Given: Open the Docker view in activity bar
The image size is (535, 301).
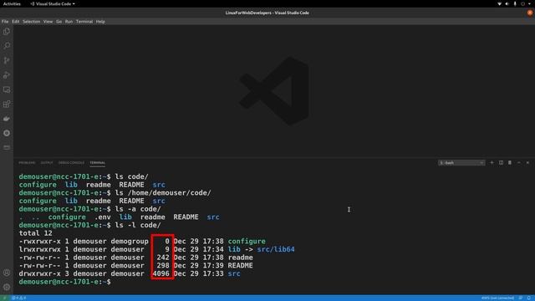Looking at the screenshot, I should [7, 119].
